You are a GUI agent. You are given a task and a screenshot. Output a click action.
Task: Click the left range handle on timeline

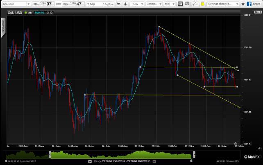coord(50,154)
